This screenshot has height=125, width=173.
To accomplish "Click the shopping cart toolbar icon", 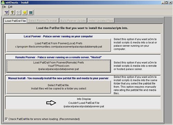I will click(7, 12).
